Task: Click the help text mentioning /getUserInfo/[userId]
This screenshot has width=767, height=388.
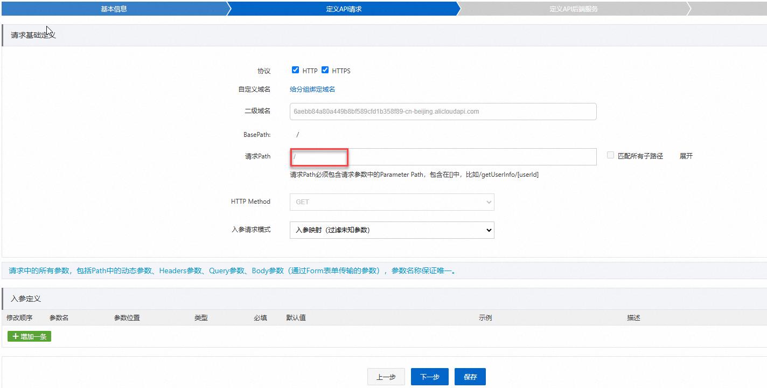Action: pos(414,175)
